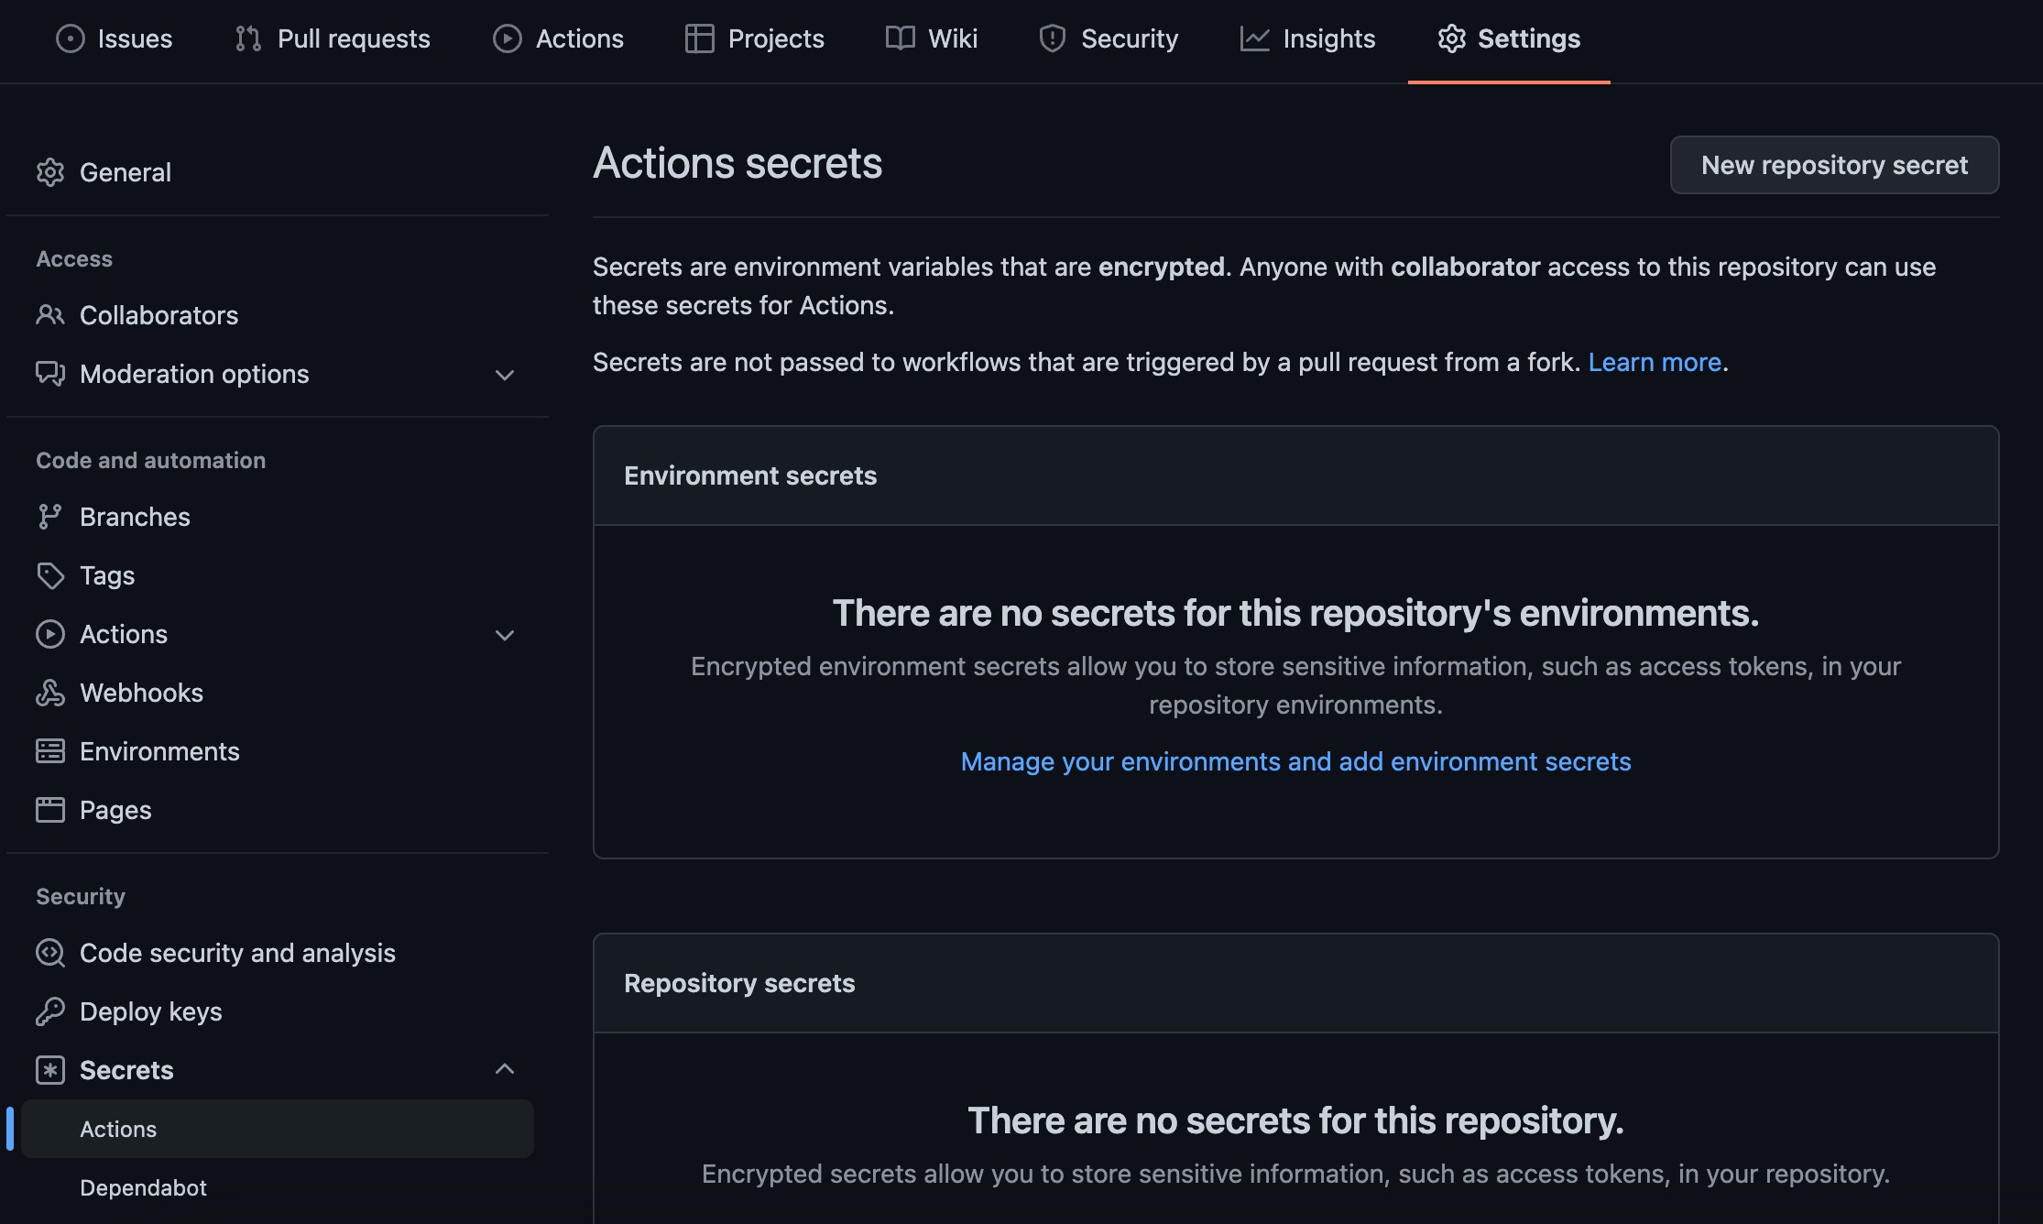The height and width of the screenshot is (1224, 2043).
Task: Click Manage your environments and add environment secrets
Action: (1295, 761)
